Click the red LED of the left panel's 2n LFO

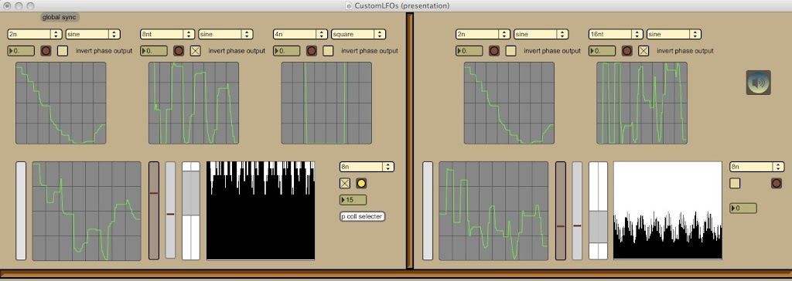[46, 51]
